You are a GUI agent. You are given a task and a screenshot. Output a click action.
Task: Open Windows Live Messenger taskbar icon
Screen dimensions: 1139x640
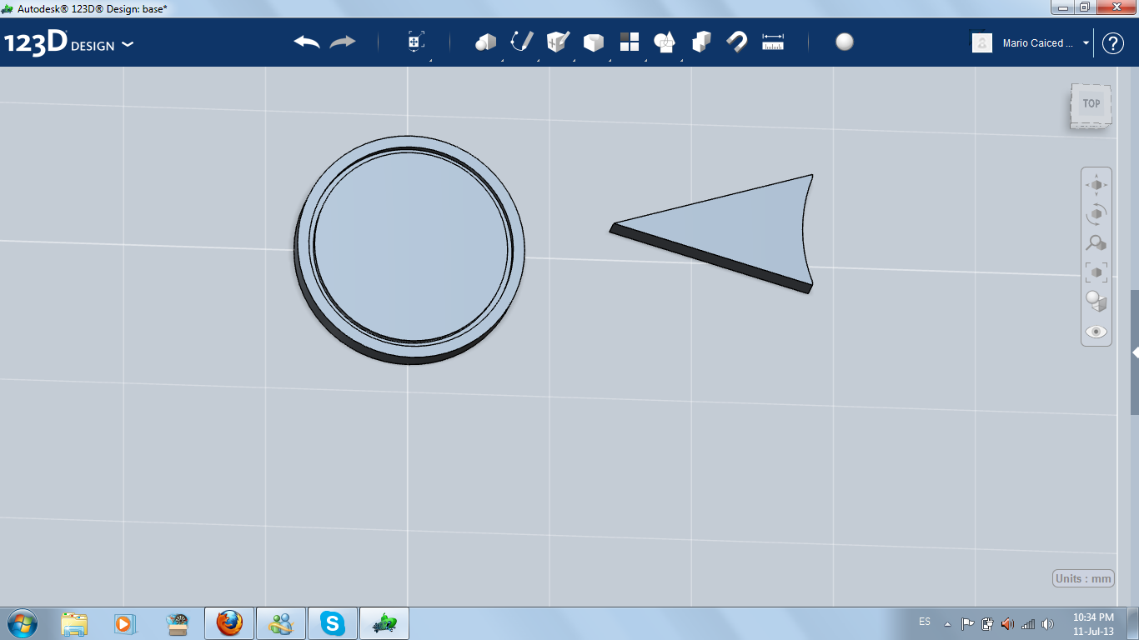pyautogui.click(x=281, y=623)
